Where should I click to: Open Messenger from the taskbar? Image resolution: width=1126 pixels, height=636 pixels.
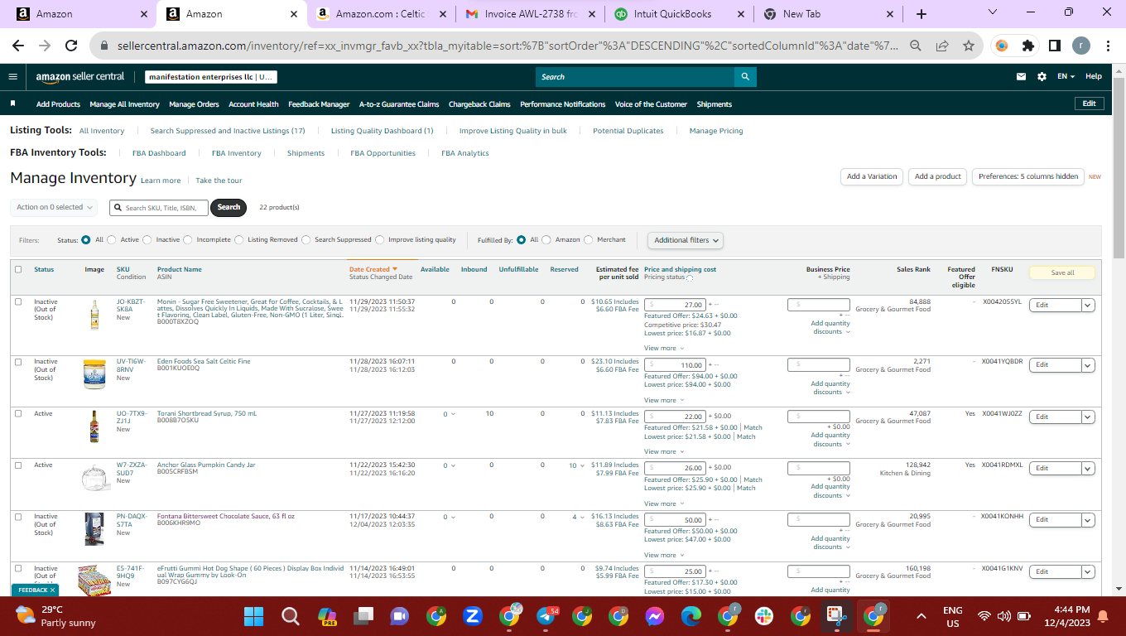655,616
